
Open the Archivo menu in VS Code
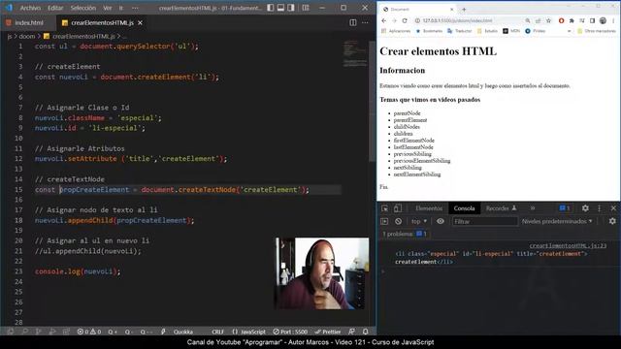30,8
